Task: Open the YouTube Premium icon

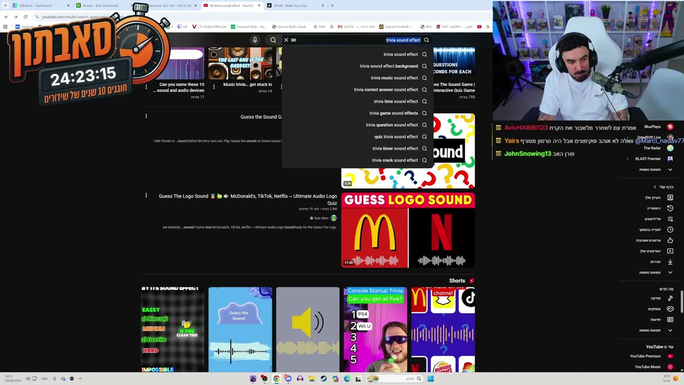Action: click(670, 356)
